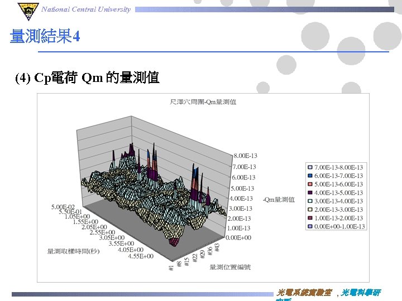Screen dimensions: 402x301
Task: Click vertical axis value 2.00E-13
Action: (x=239, y=219)
